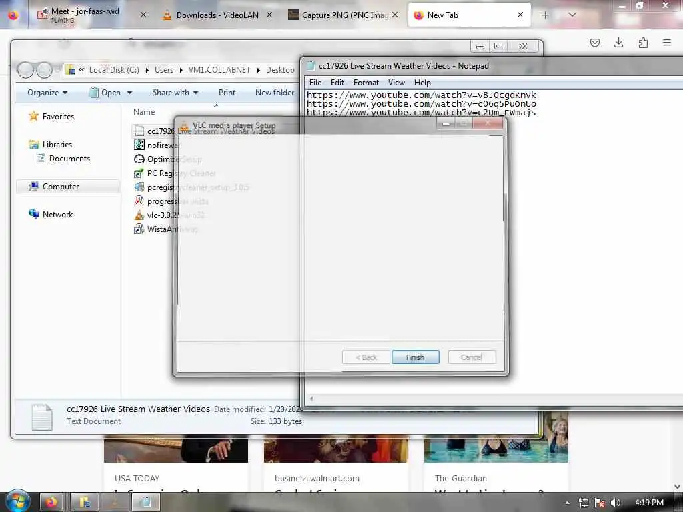Select Network in the navigation pane
The height and width of the screenshot is (512, 683).
(x=57, y=215)
